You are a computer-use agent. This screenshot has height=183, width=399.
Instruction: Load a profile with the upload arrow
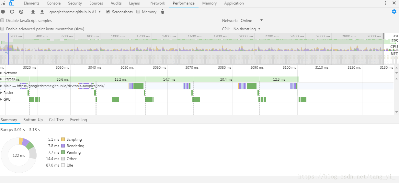coord(33,12)
